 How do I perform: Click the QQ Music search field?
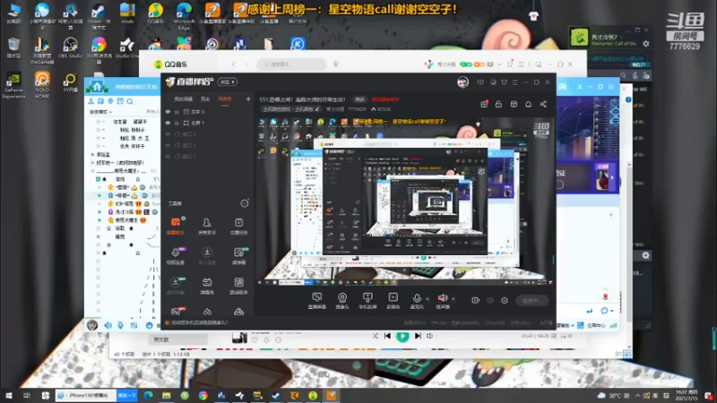292,64
